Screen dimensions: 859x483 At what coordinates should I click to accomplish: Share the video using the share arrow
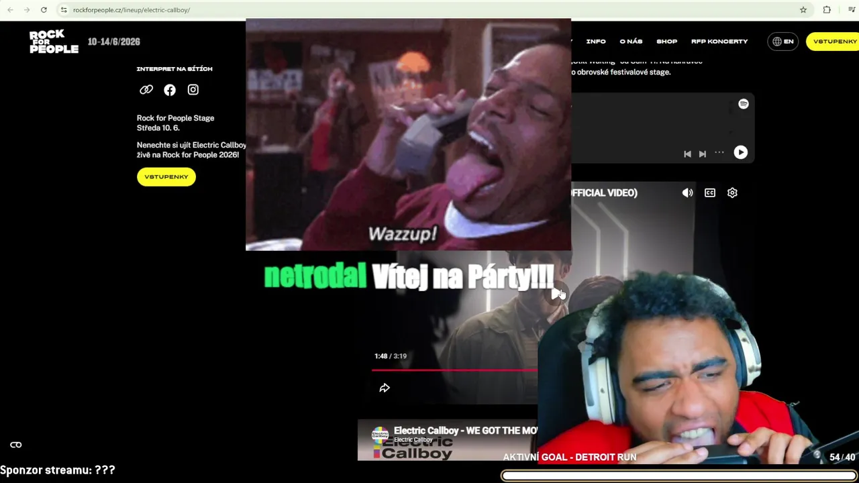tap(385, 388)
